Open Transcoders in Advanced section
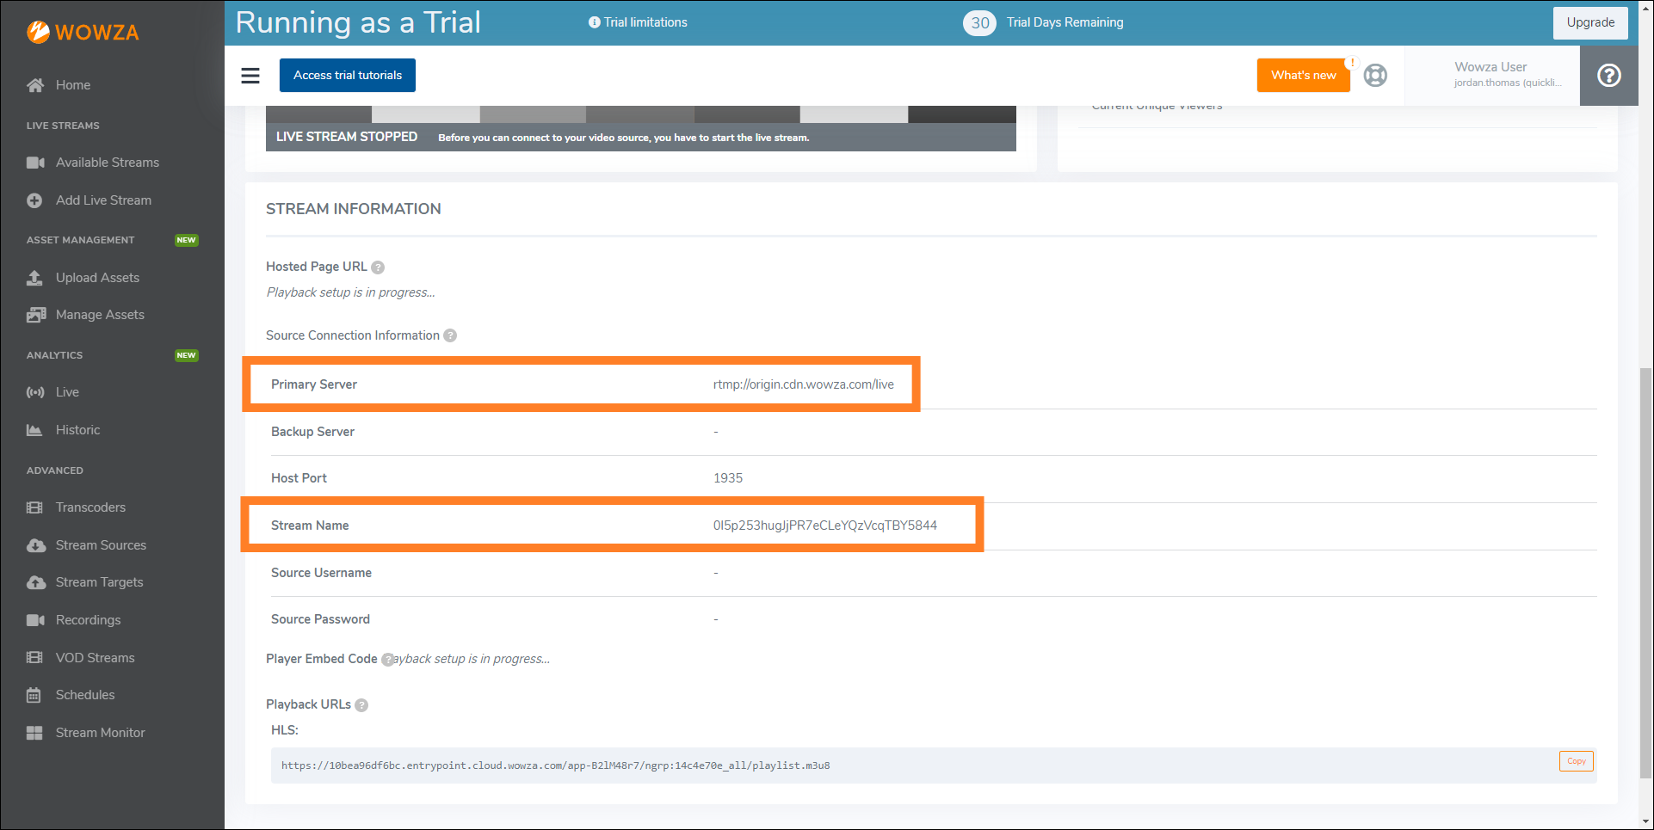1654x830 pixels. [x=90, y=507]
